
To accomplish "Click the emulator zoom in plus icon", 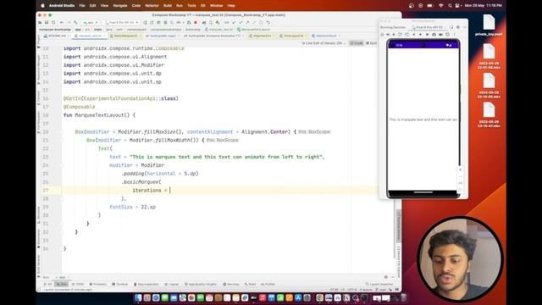I will click(461, 169).
